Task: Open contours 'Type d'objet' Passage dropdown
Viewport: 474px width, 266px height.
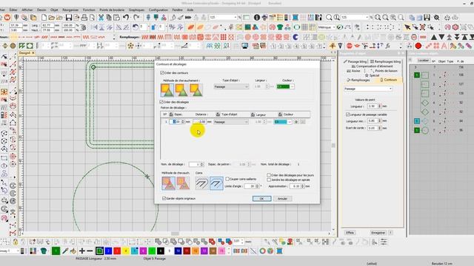Action: (231, 87)
